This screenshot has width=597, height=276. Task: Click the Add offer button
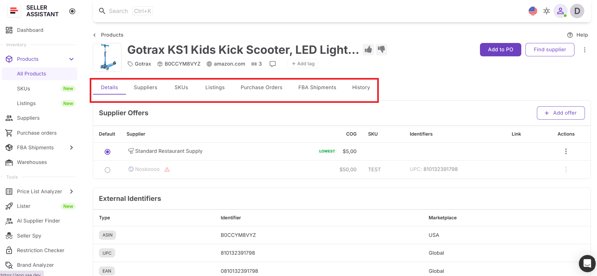[561, 113]
